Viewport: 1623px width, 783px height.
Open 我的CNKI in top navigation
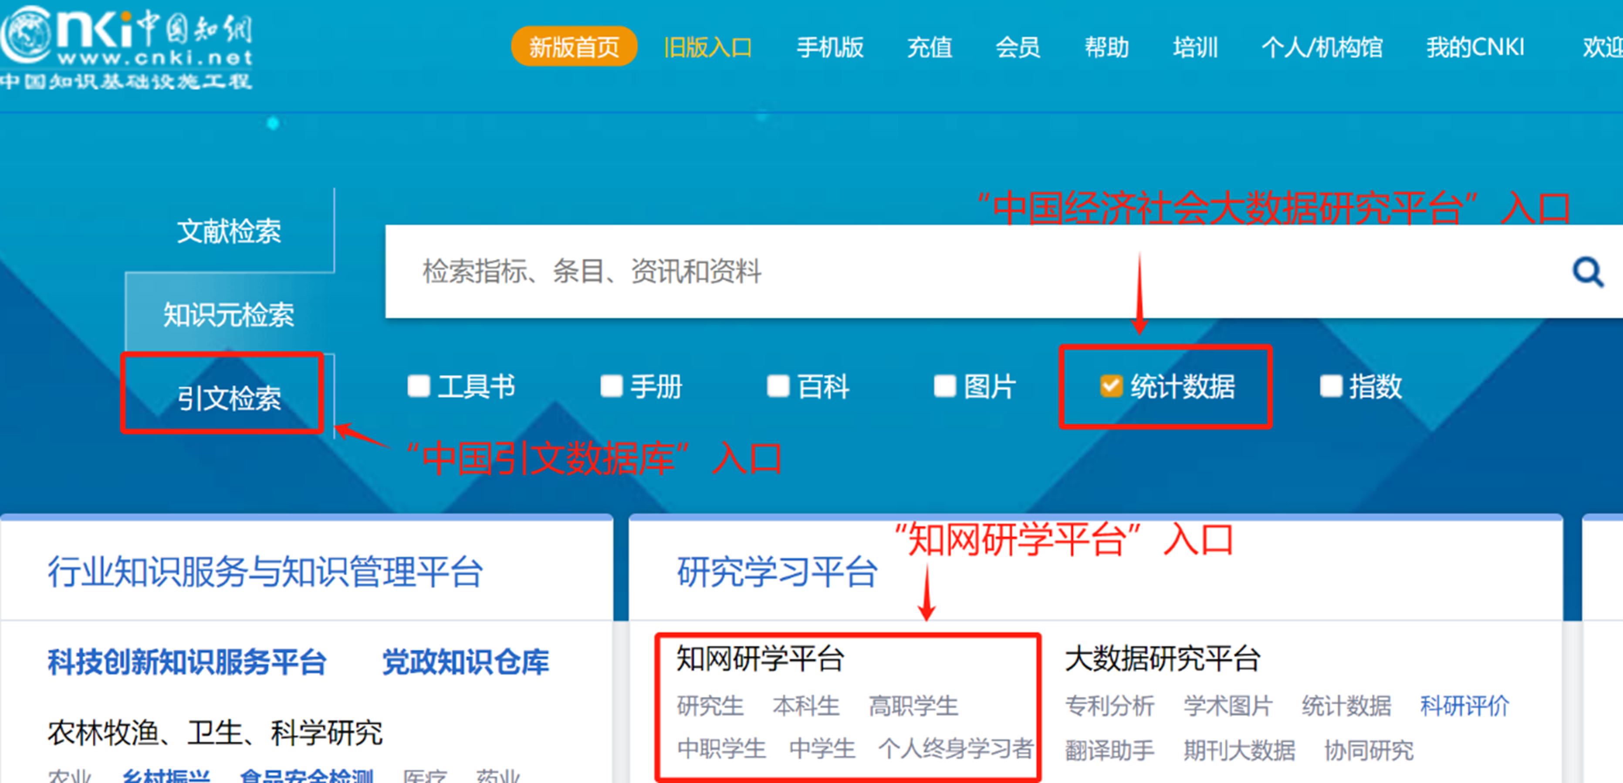coord(1475,47)
